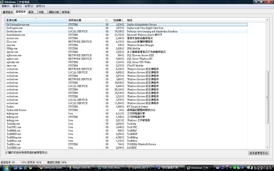
Task: Select SPMgr.exe process row
Action: (126, 48)
